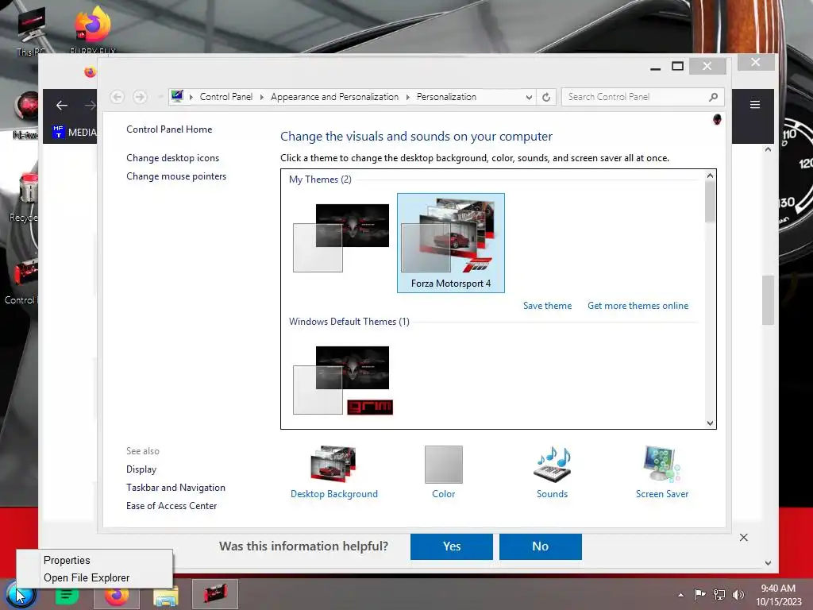
Task: Refresh the Personalization page
Action: [546, 97]
